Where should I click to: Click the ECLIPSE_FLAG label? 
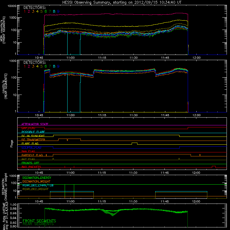pyautogui.click(x=31, y=147)
